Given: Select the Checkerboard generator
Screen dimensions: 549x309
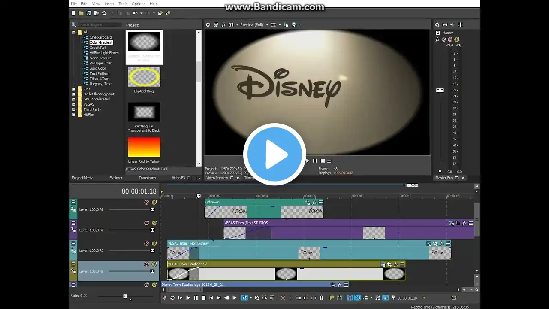Looking at the screenshot, I should 100,37.
